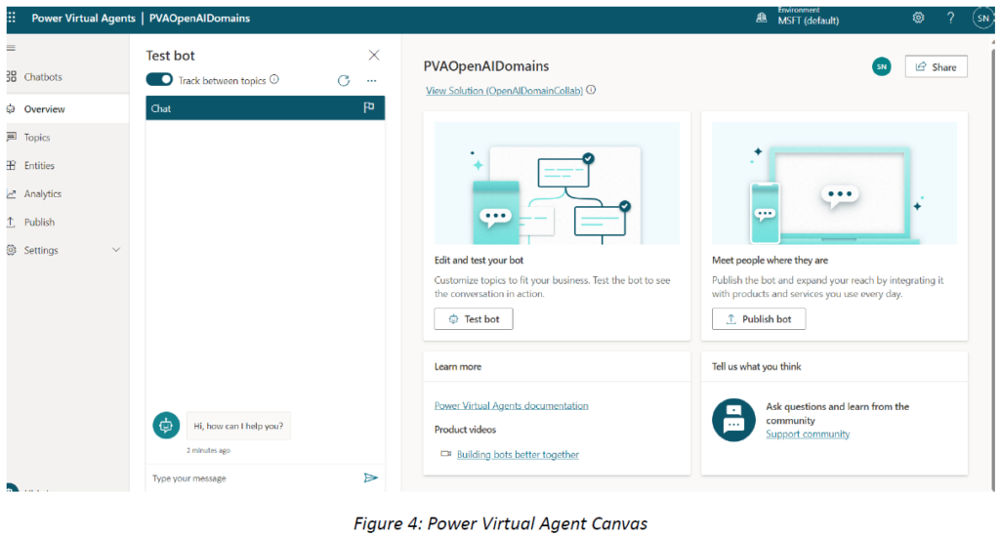1000x537 pixels.
Task: Click the video icon beside Building bots
Action: tap(445, 454)
